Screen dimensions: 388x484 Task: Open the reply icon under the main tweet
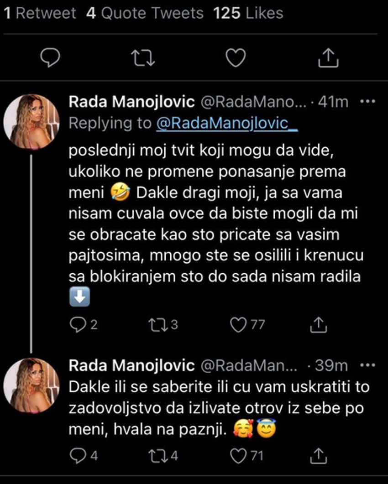tap(51, 57)
